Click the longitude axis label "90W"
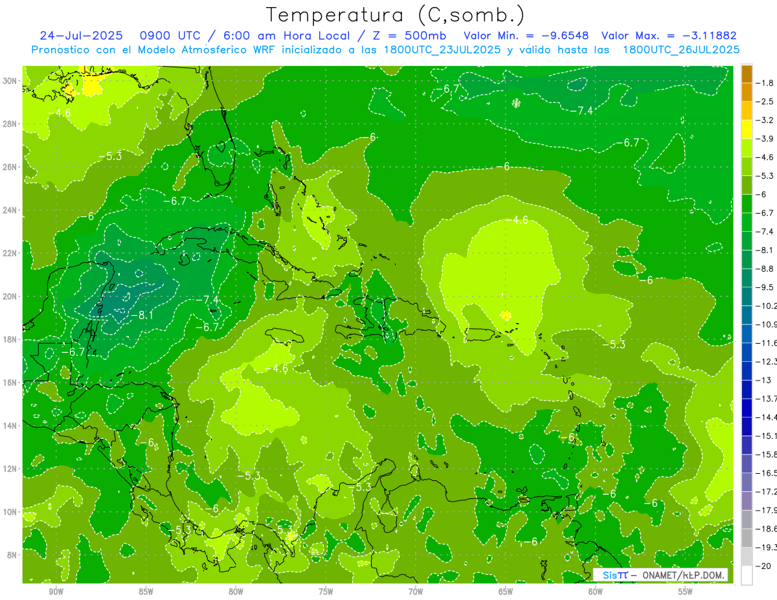The height and width of the screenshot is (600, 777). click(x=56, y=592)
